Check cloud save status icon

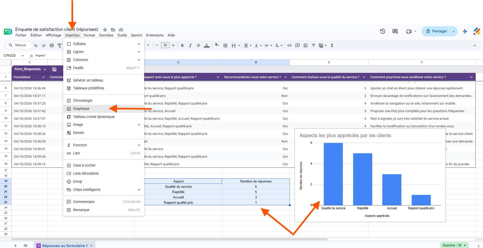(121, 30)
